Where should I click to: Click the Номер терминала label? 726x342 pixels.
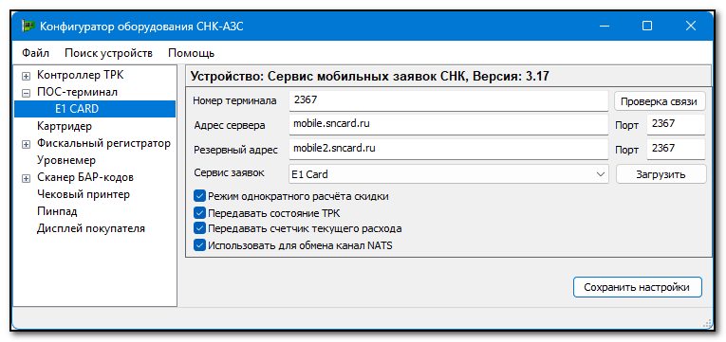pos(234,100)
